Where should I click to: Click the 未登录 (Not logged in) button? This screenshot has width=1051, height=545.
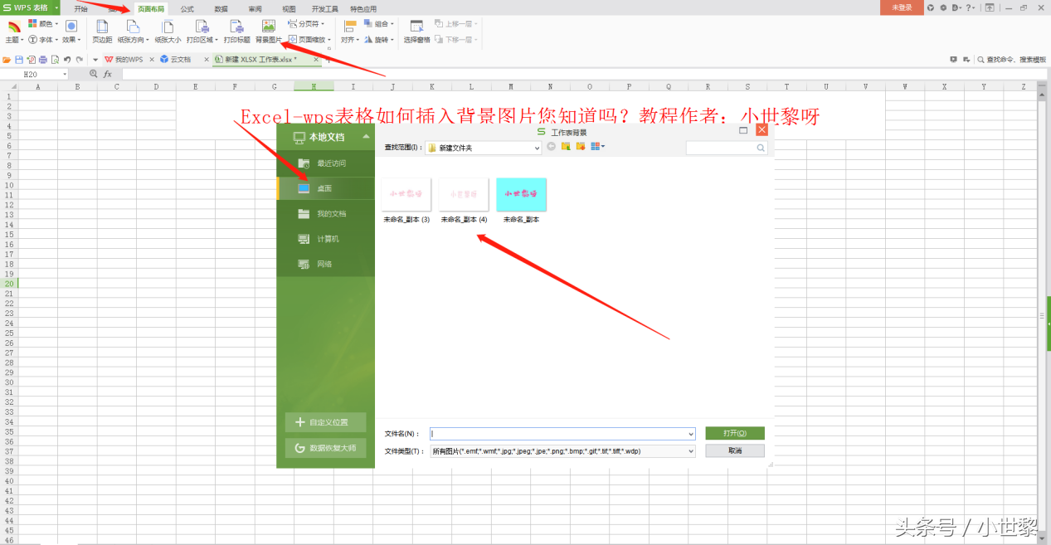click(x=902, y=7)
